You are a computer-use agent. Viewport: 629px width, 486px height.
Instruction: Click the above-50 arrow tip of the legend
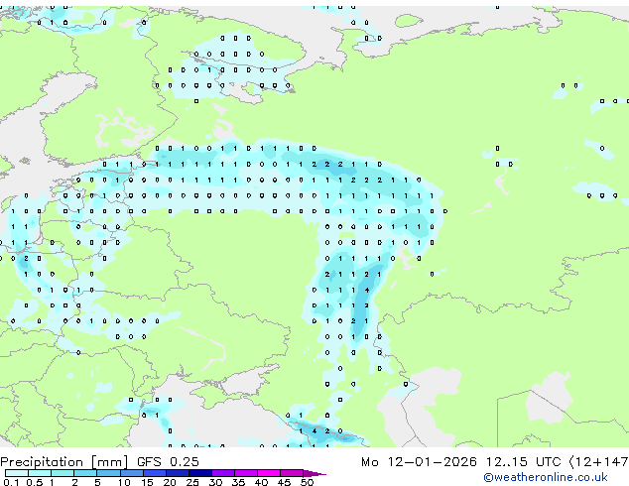point(314,474)
